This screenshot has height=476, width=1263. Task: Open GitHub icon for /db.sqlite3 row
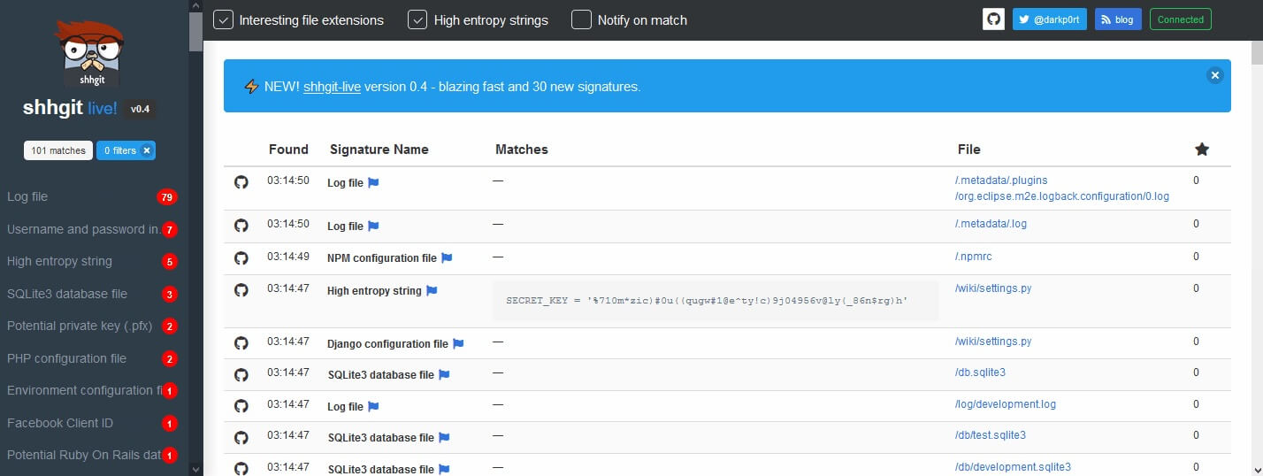tap(241, 374)
